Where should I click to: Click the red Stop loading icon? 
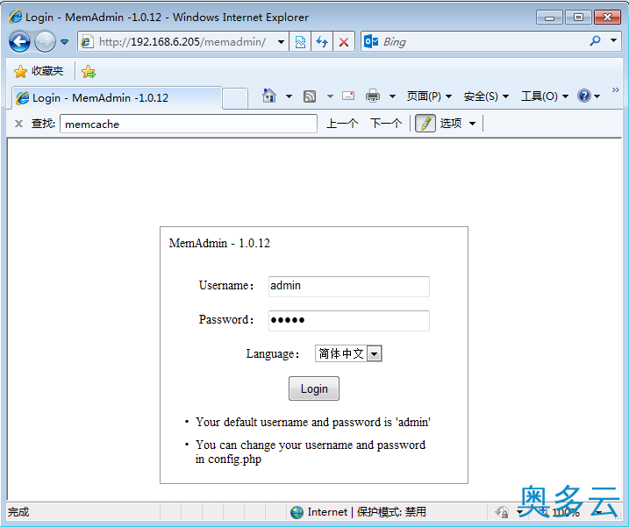coord(343,42)
